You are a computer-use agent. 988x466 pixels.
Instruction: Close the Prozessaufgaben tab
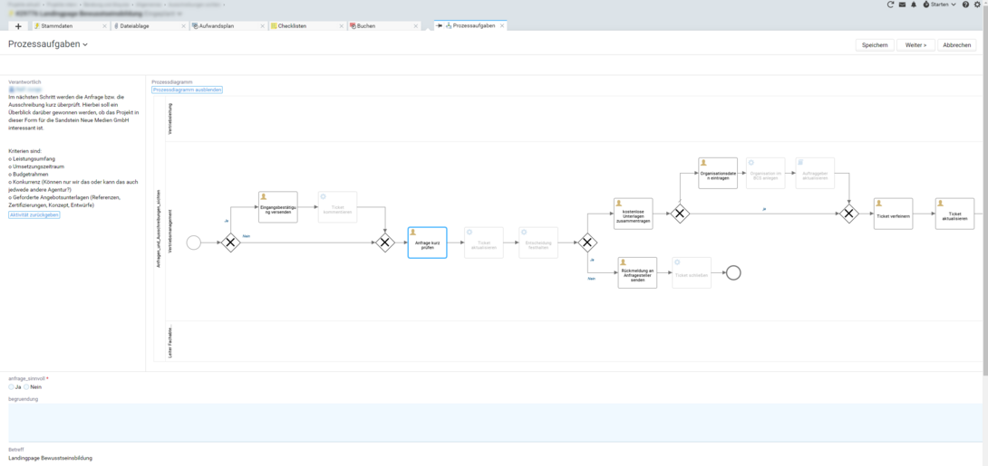click(501, 25)
